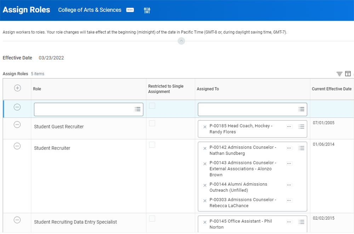Remove Rebecca LaChance assignment with X
The image size is (354, 234).
click(x=205, y=201)
